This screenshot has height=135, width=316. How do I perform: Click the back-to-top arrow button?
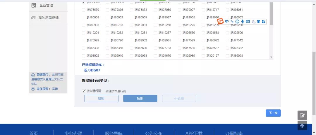click(302, 126)
